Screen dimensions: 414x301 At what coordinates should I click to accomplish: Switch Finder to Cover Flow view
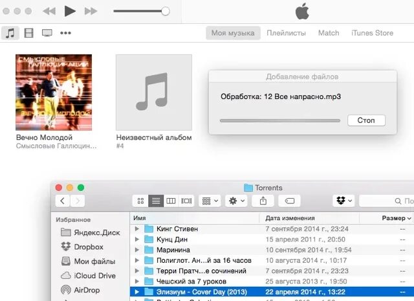186,201
